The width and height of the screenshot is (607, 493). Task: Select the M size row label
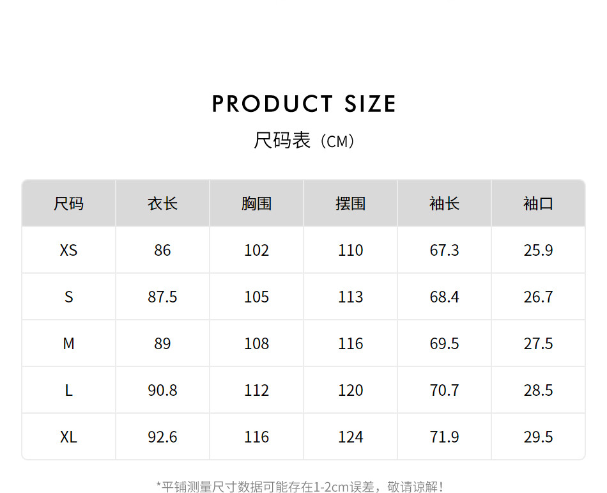[69, 343]
